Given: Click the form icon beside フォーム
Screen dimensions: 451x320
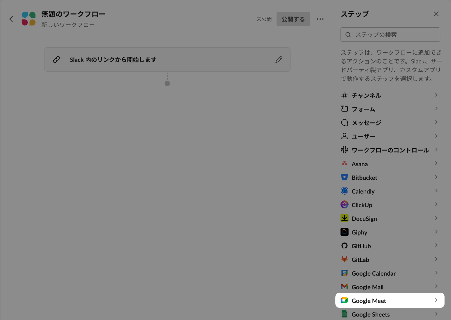Looking at the screenshot, I should click(344, 109).
